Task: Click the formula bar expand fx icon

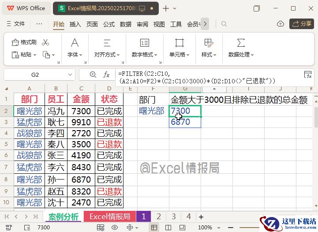Action: pos(308,75)
